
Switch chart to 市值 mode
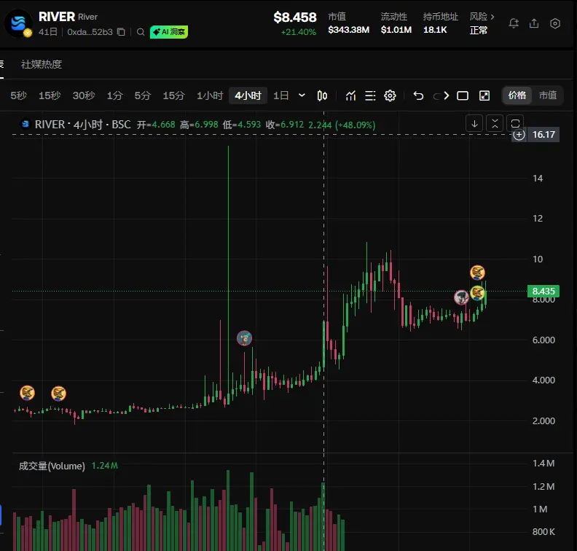click(x=548, y=95)
